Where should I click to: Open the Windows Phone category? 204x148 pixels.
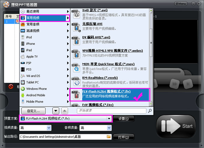point(45,89)
